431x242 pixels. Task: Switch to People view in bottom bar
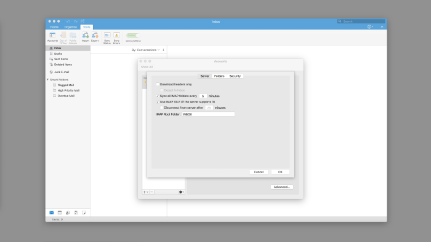[68, 213]
